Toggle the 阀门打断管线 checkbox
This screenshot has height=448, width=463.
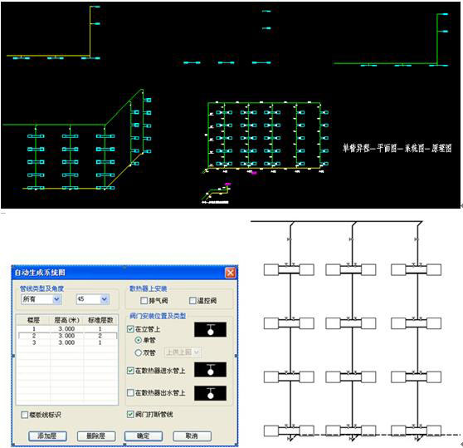130,414
